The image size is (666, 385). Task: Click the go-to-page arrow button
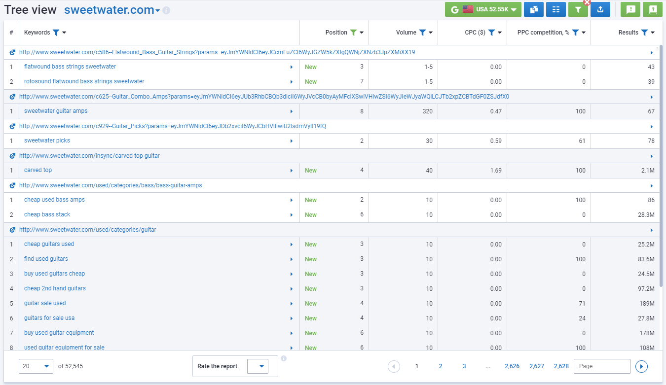click(x=641, y=366)
